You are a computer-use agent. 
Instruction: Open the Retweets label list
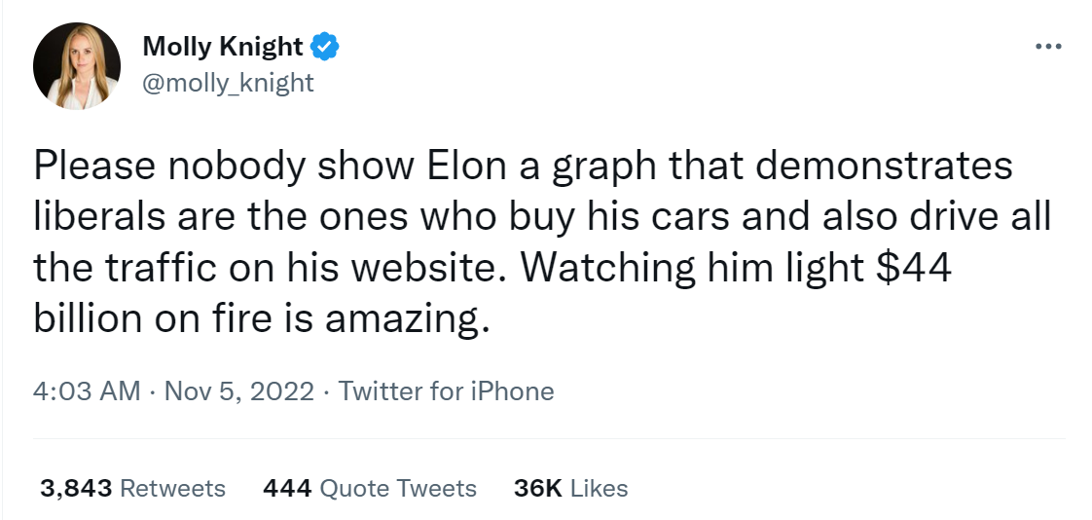pyautogui.click(x=172, y=488)
